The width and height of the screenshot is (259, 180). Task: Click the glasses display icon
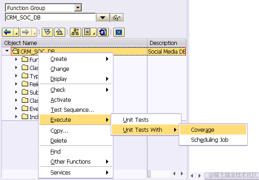pos(117,17)
